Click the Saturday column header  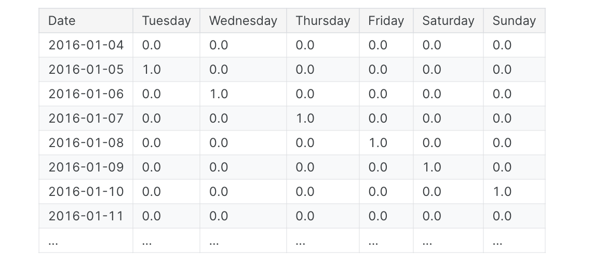pos(448,21)
